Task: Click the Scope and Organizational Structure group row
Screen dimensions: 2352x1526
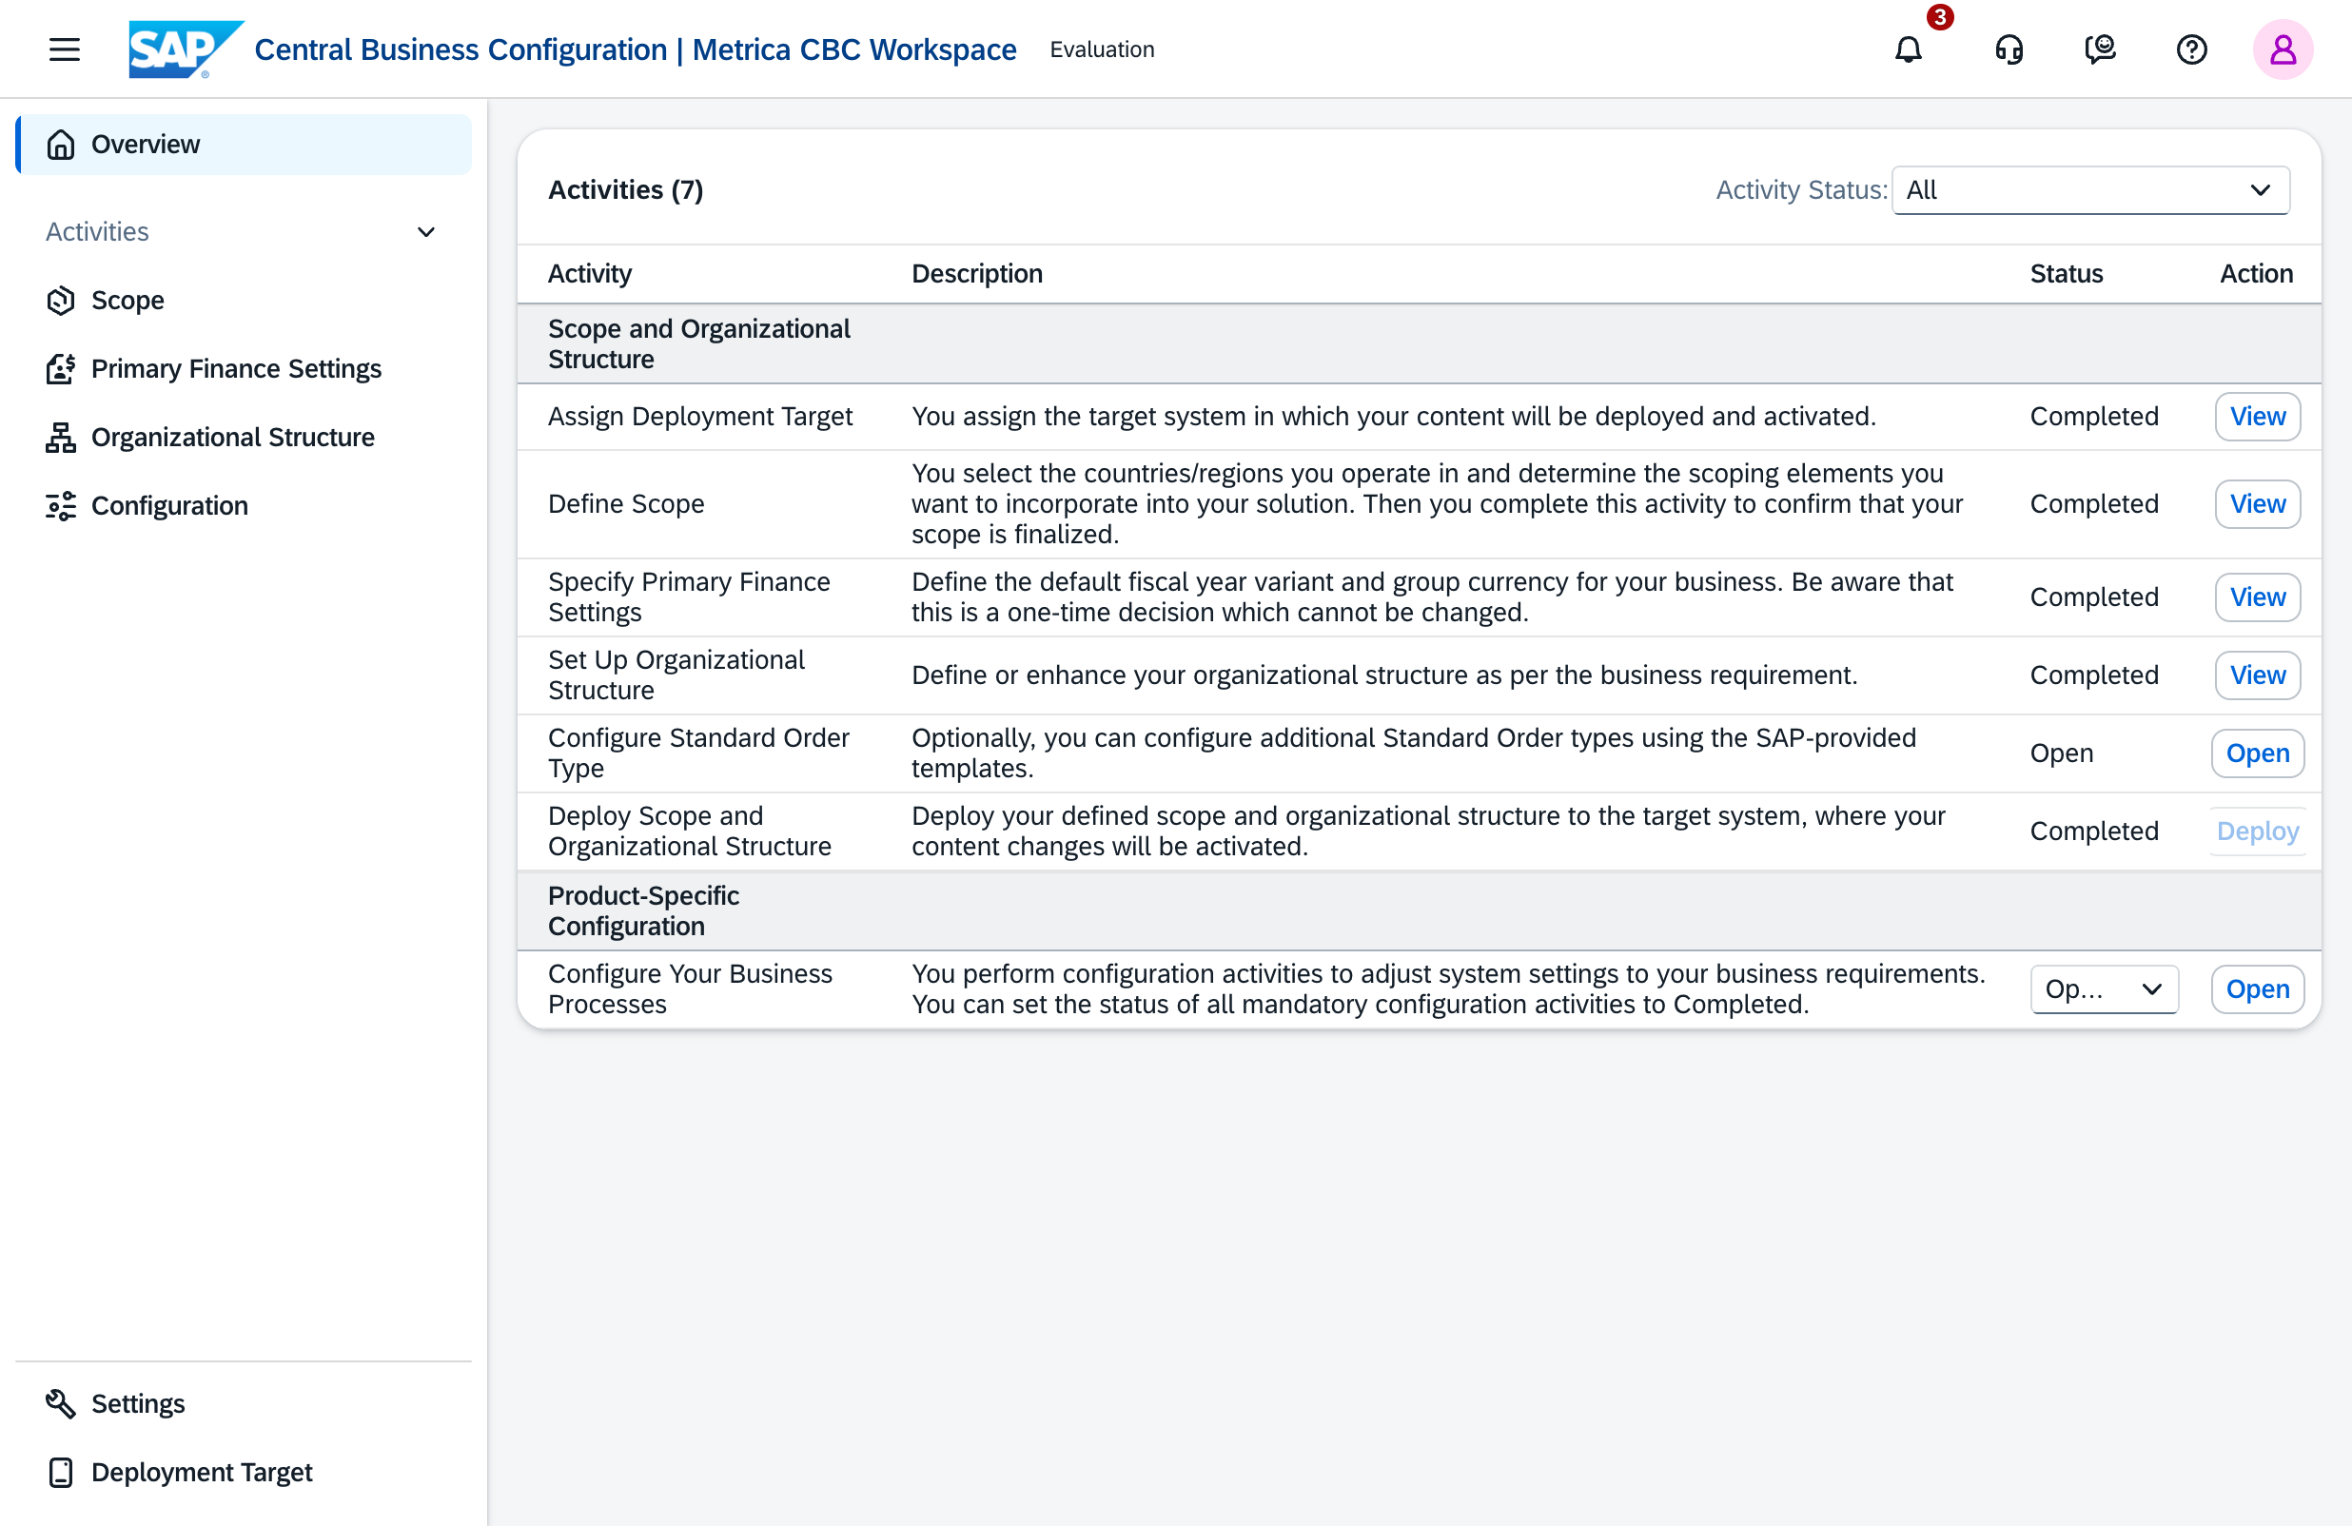Action: pyautogui.click(x=1418, y=344)
